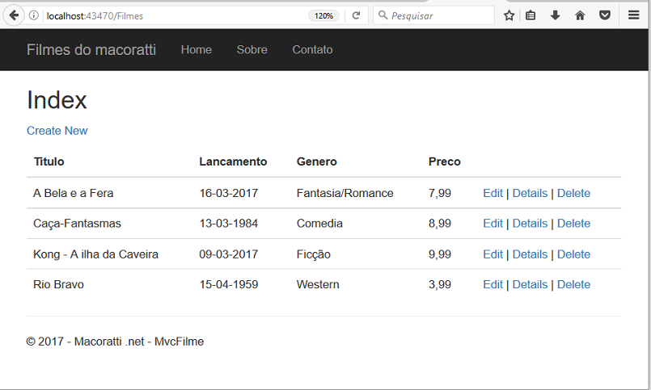Open the Sobre navigation item
651x390 pixels.
pos(252,50)
